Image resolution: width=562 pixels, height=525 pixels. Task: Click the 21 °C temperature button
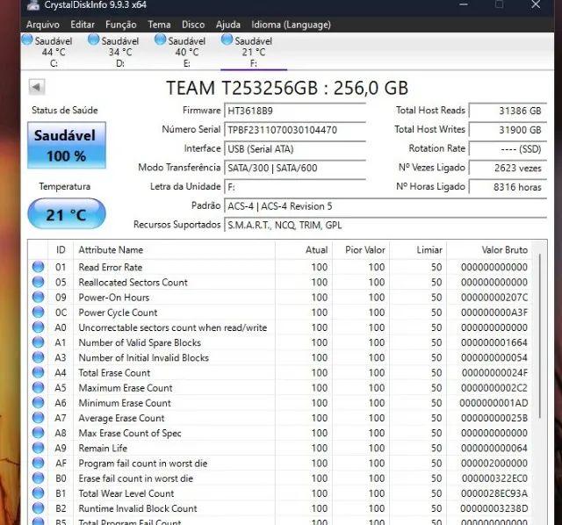67,214
